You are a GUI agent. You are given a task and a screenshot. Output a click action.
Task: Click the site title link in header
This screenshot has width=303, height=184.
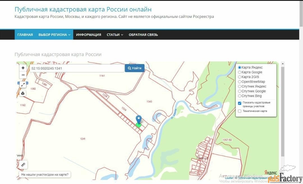[x=83, y=9]
